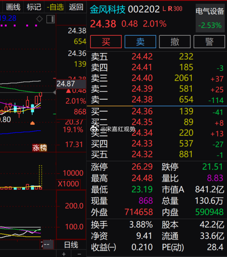
Task: Select 卖五 price 24.42
Action: (x=142, y=56)
